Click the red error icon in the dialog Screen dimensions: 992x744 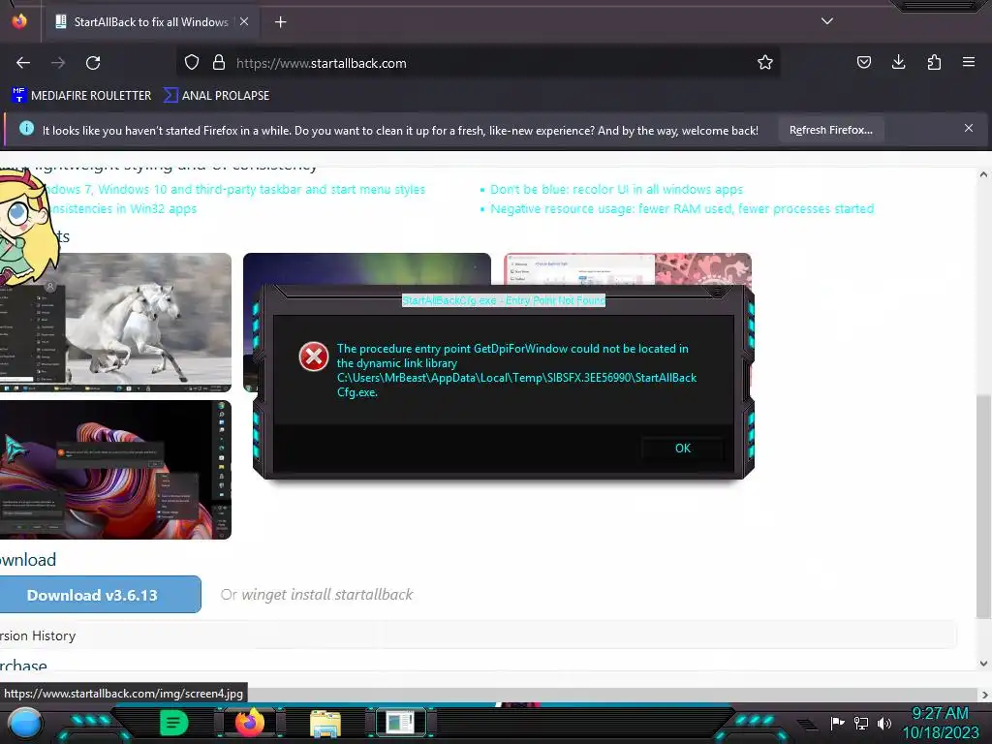(x=314, y=356)
